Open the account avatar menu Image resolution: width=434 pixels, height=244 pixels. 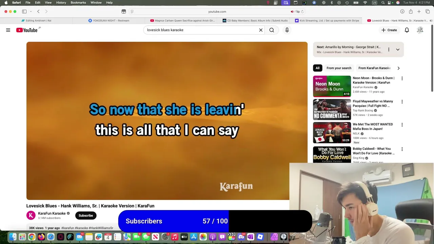point(420,30)
